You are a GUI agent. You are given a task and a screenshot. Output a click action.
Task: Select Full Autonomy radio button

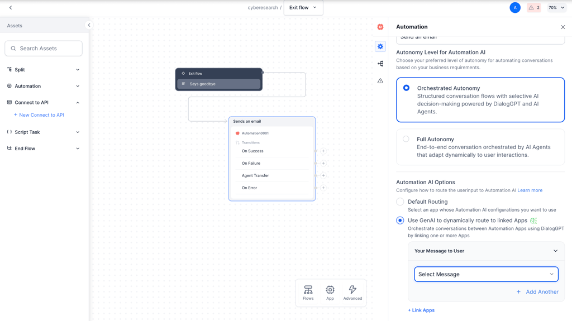406,139
